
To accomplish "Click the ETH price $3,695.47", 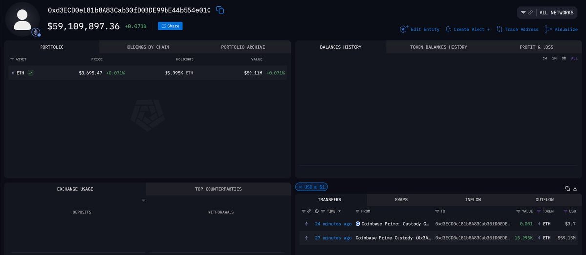I will pyautogui.click(x=90, y=73).
